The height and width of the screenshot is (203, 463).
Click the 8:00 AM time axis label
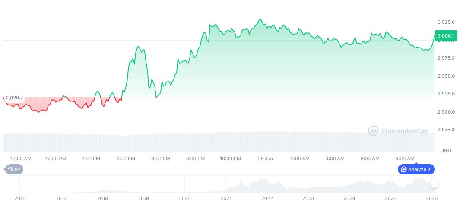(405, 159)
